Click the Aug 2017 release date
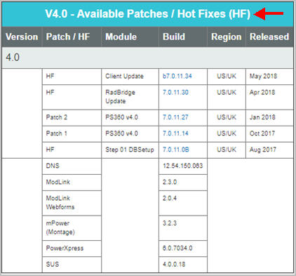296x276 pixels. pos(263,150)
